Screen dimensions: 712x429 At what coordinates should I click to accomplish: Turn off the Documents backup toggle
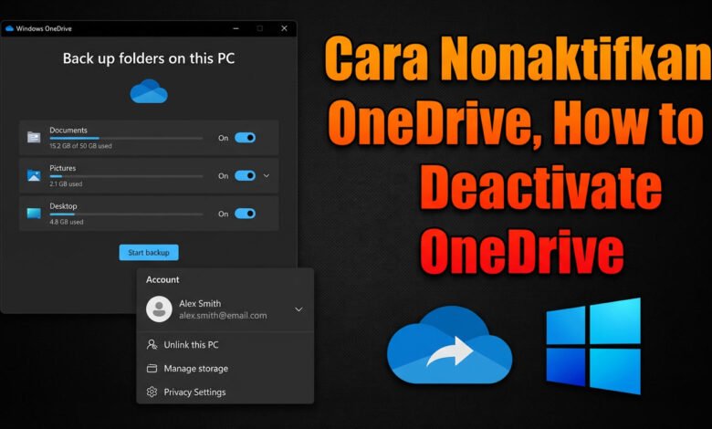coord(246,138)
